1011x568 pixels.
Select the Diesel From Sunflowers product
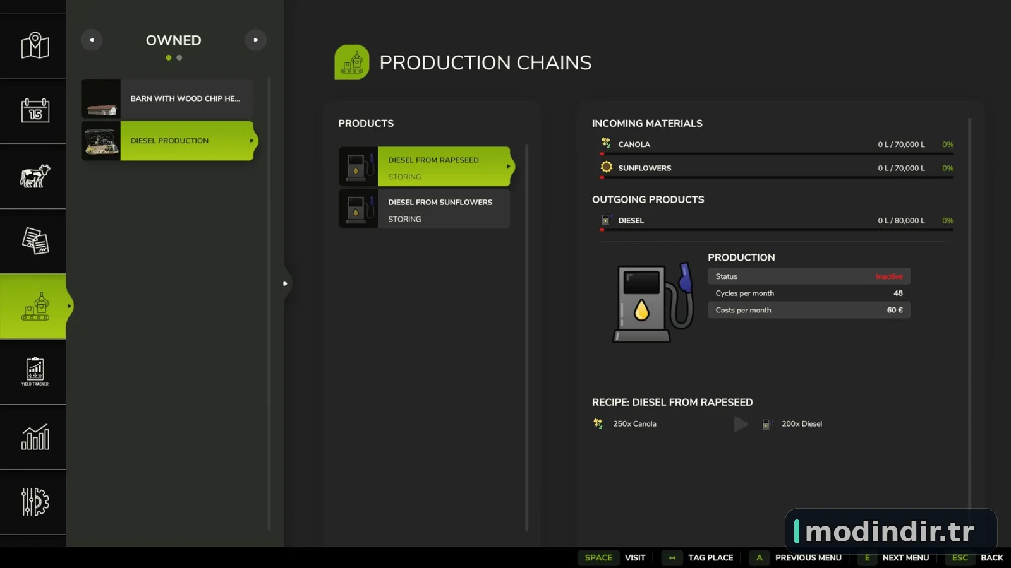pos(425,209)
